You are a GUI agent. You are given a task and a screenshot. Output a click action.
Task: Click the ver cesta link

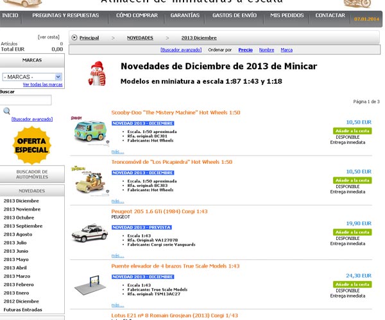tap(49, 37)
